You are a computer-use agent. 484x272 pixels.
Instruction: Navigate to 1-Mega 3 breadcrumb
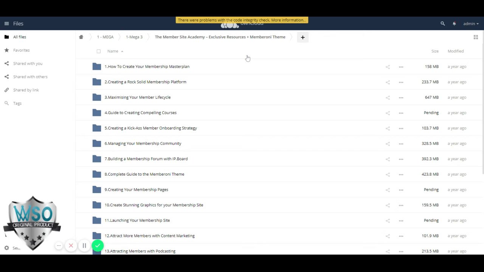[x=134, y=37]
